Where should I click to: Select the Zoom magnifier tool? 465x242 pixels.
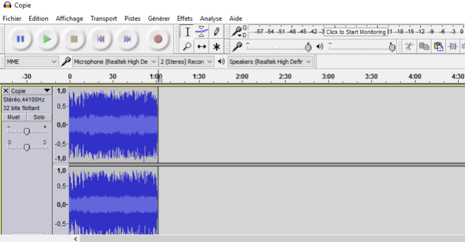click(x=187, y=46)
